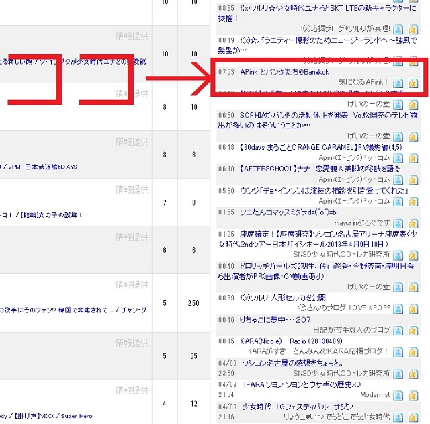
Task: Click the person icon beside 日記が苦手な人のブログ
Action: [x=398, y=331]
